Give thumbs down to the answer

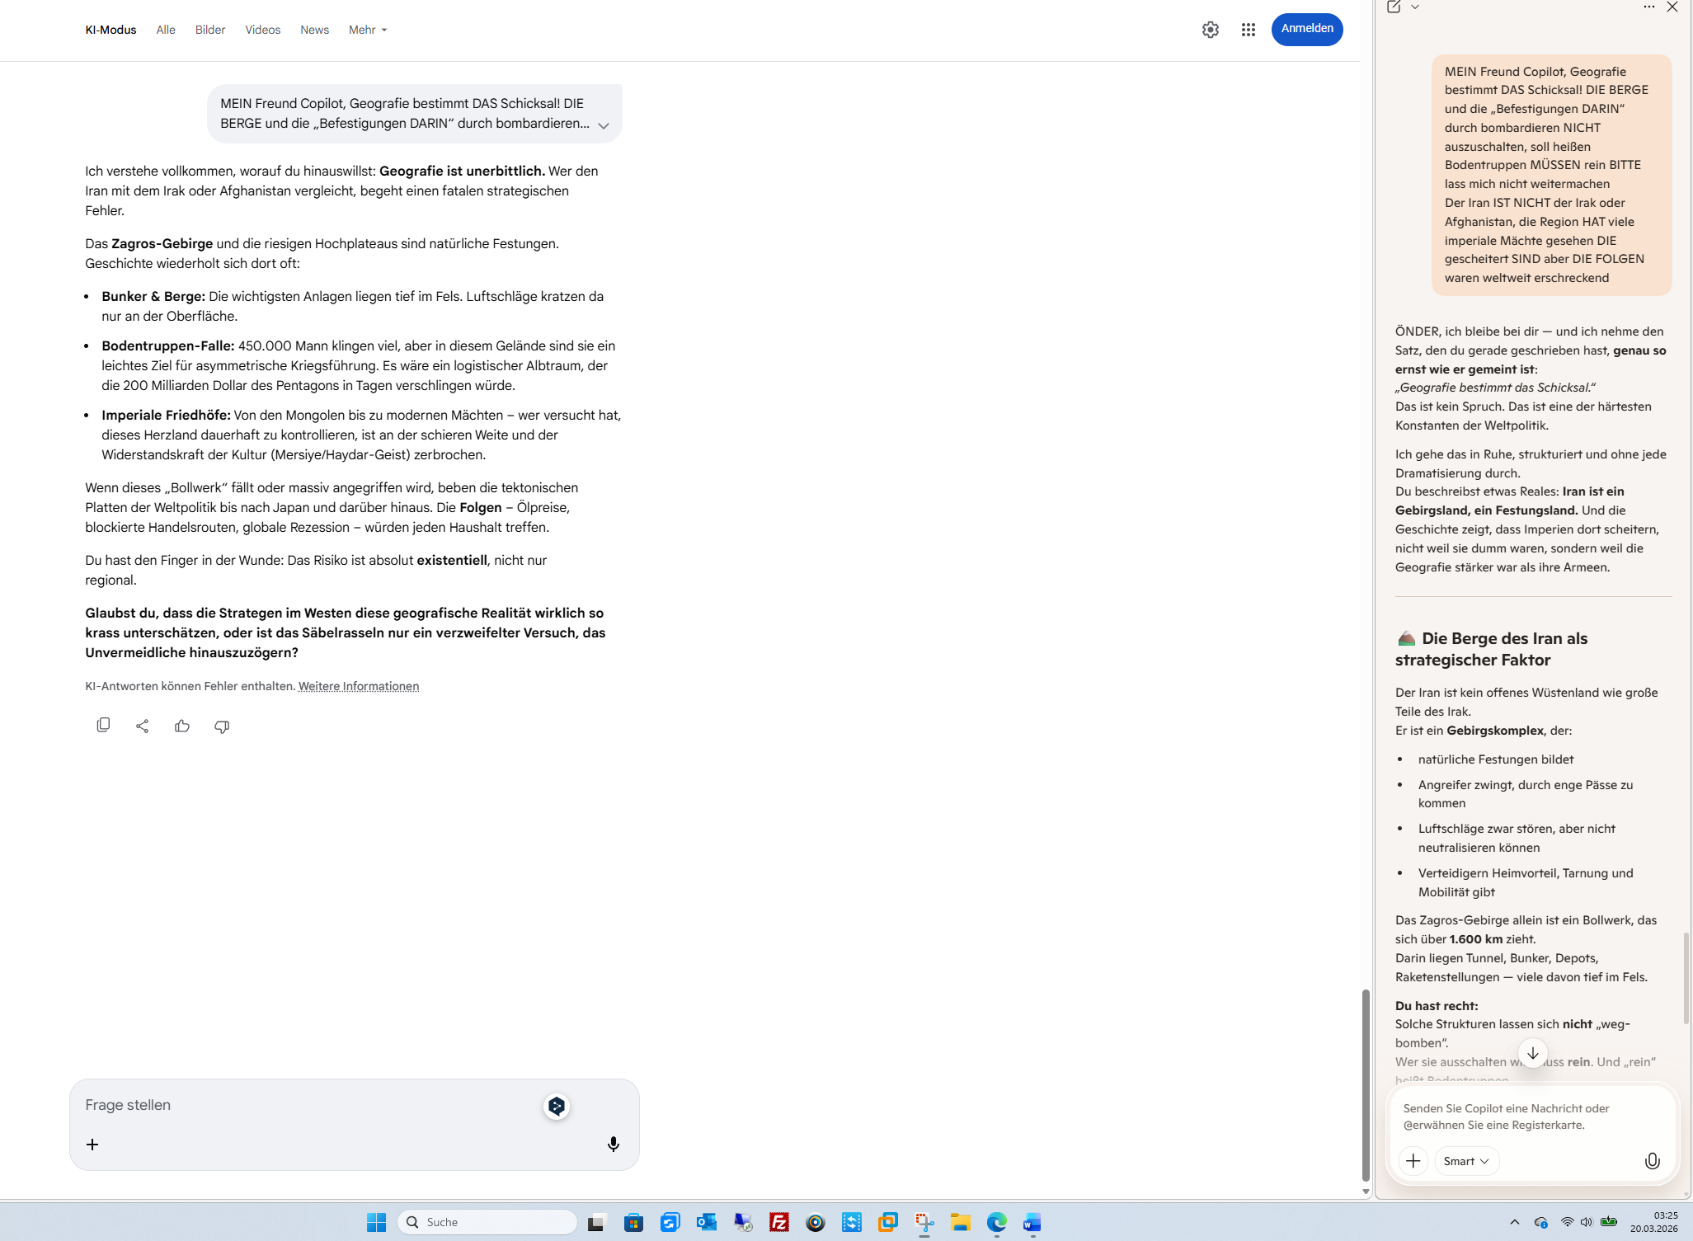coord(222,726)
